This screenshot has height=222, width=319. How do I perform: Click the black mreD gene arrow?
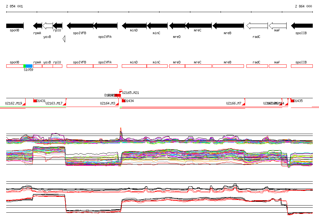point(177,26)
